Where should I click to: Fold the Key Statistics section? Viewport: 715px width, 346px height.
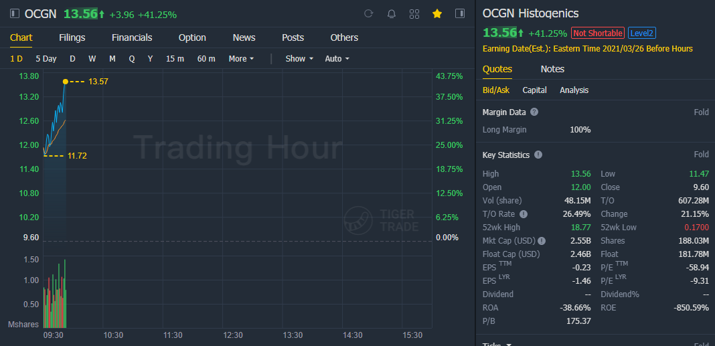point(702,155)
